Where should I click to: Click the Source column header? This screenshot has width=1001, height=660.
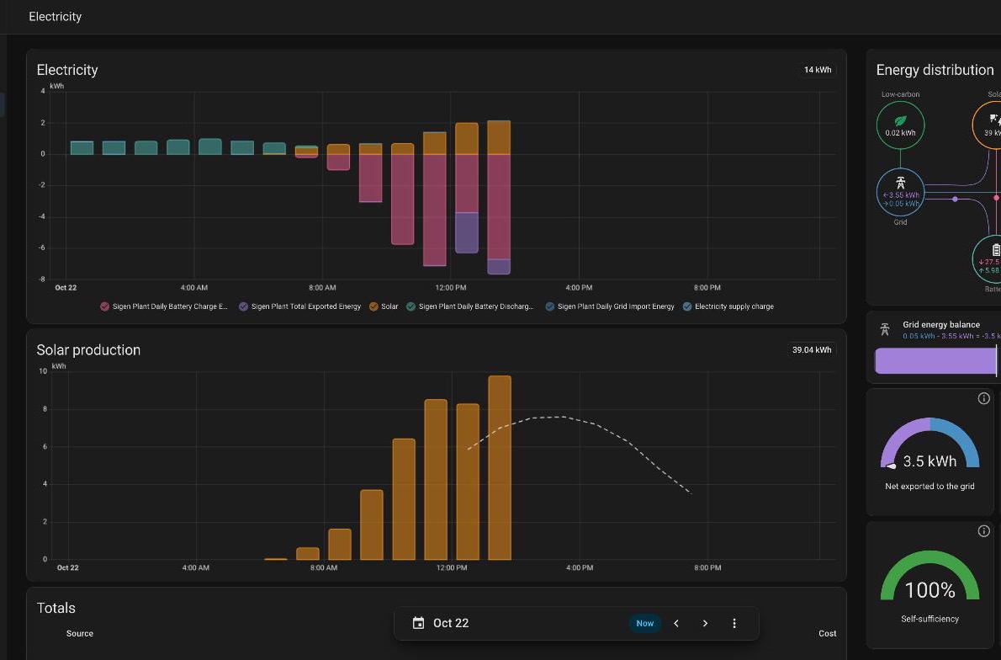point(80,633)
